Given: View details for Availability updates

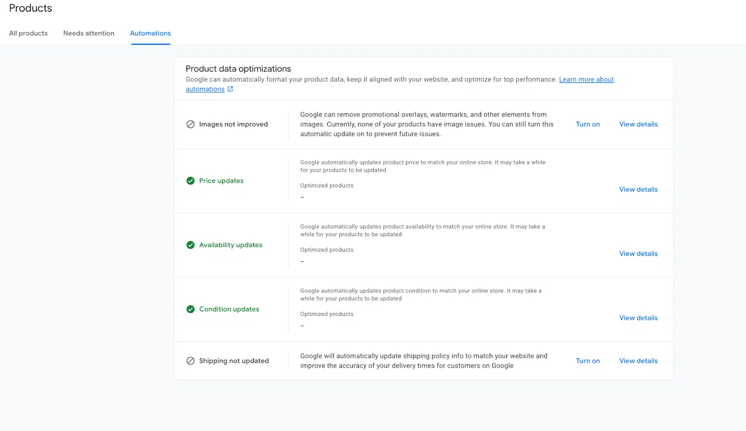Looking at the screenshot, I should (638, 254).
